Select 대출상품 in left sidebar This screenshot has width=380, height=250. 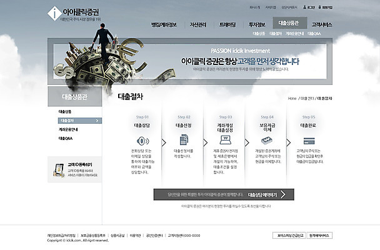pyautogui.click(x=65, y=112)
